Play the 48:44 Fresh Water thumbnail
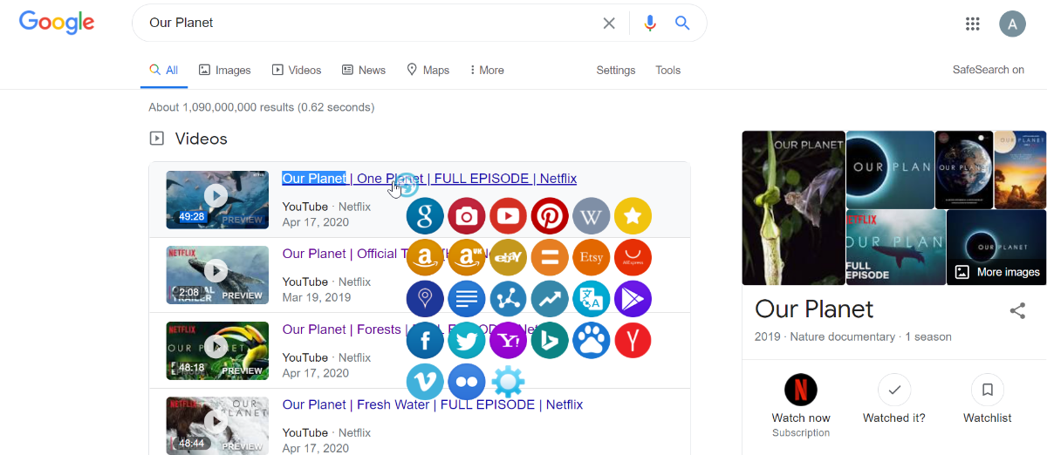1047x455 pixels. [x=217, y=425]
